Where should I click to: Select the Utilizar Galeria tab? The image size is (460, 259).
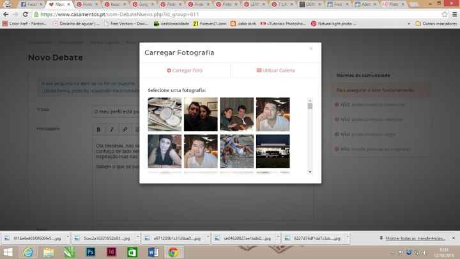point(275,70)
